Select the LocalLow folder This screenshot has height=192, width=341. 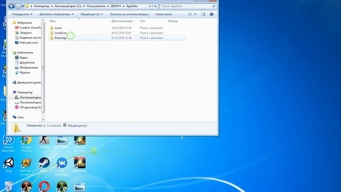coord(61,33)
